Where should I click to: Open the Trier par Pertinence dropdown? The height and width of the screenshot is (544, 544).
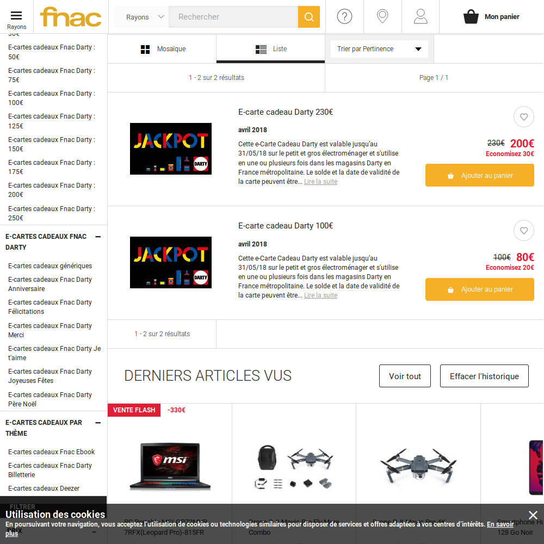(x=379, y=49)
